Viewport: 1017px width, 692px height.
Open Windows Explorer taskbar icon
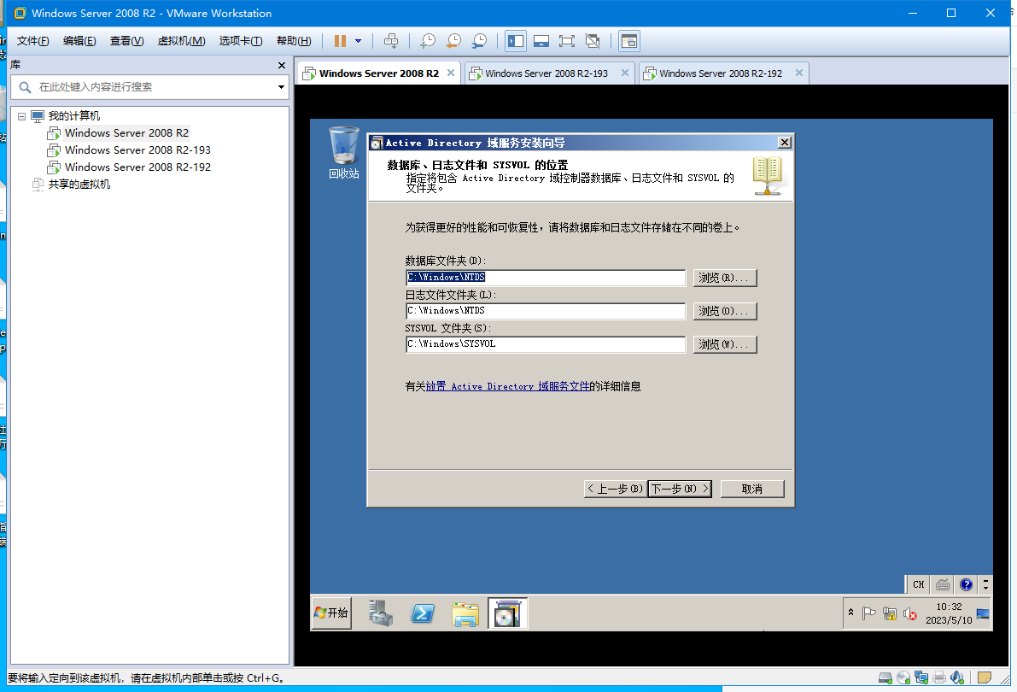point(465,613)
